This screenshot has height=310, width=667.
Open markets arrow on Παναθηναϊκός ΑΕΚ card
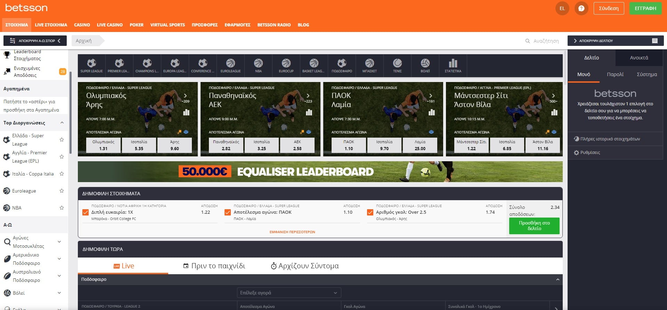click(308, 96)
